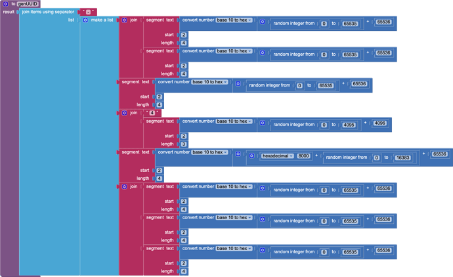Click addition block gear in the very last row
This screenshot has height=277, width=453.
263,250
